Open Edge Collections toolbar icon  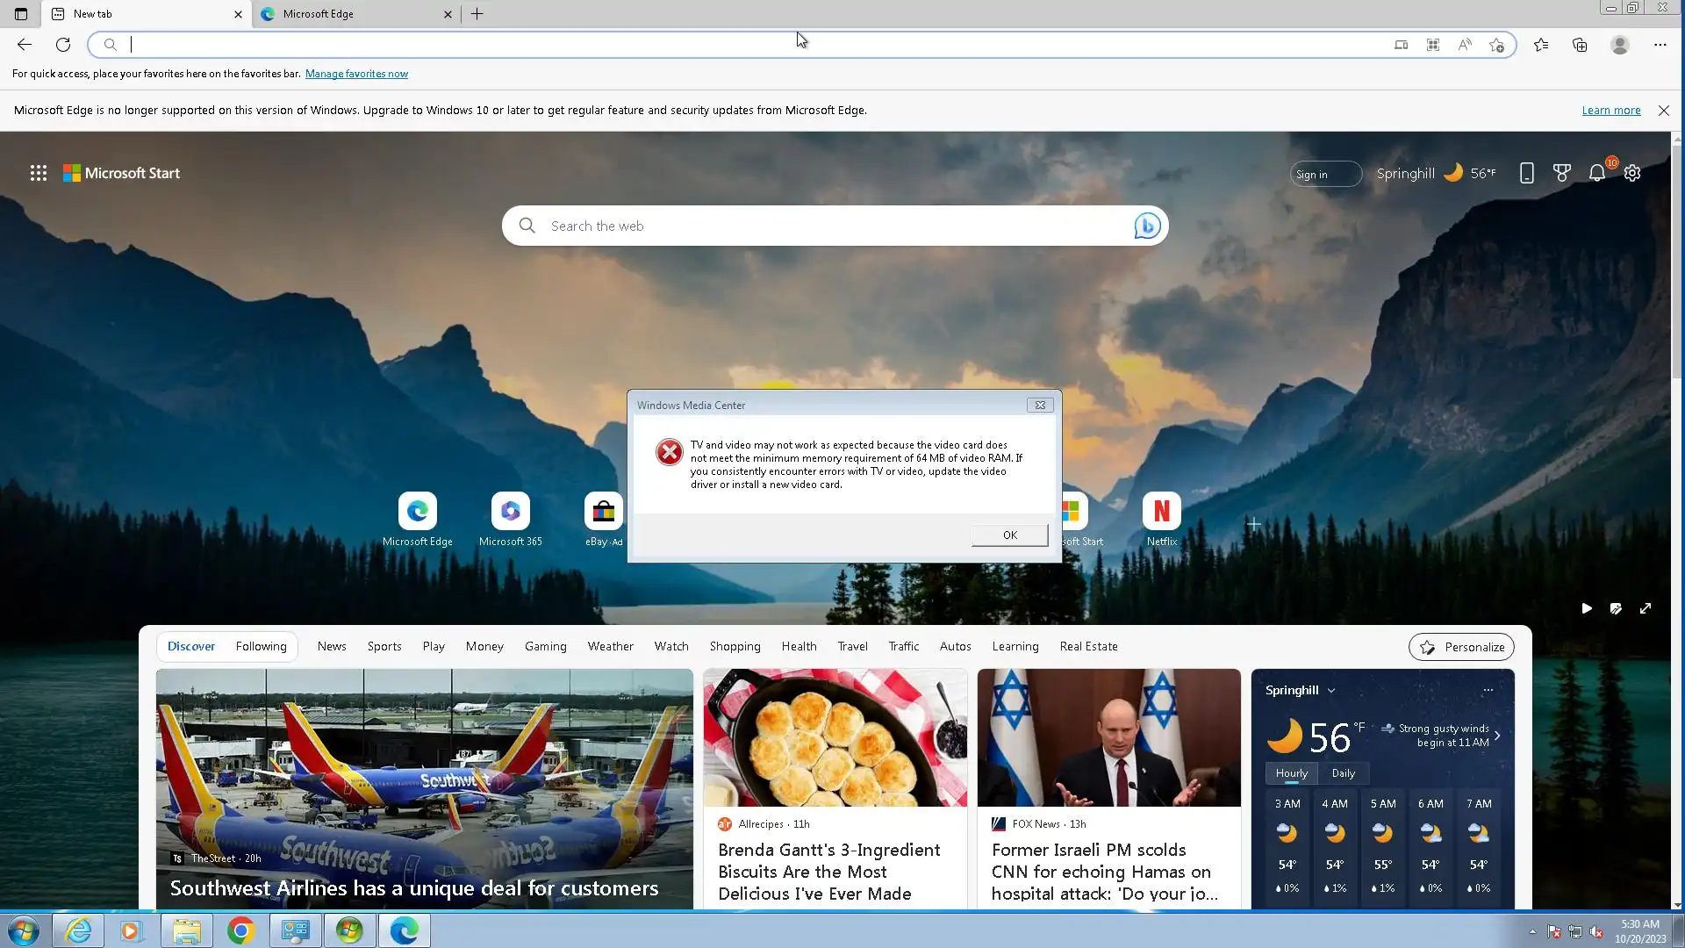point(1580,45)
